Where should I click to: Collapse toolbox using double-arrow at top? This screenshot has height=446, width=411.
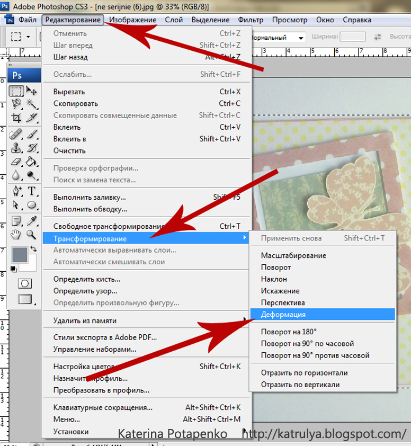[11, 65]
